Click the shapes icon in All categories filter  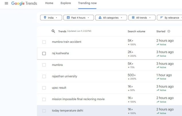pos(100,18)
